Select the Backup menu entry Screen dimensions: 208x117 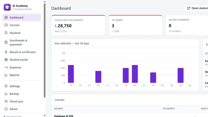tap(22, 94)
